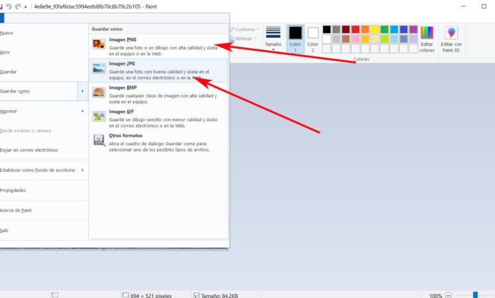The height and width of the screenshot is (298, 495).
Task: Expand Establecer como fondo de escritorio arrow
Action: pos(82,170)
